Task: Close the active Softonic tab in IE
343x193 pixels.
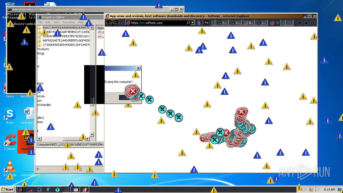Action: coord(278,23)
